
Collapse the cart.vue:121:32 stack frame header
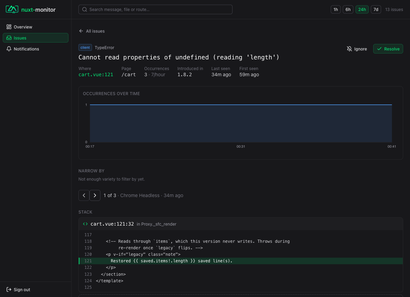(x=240, y=224)
